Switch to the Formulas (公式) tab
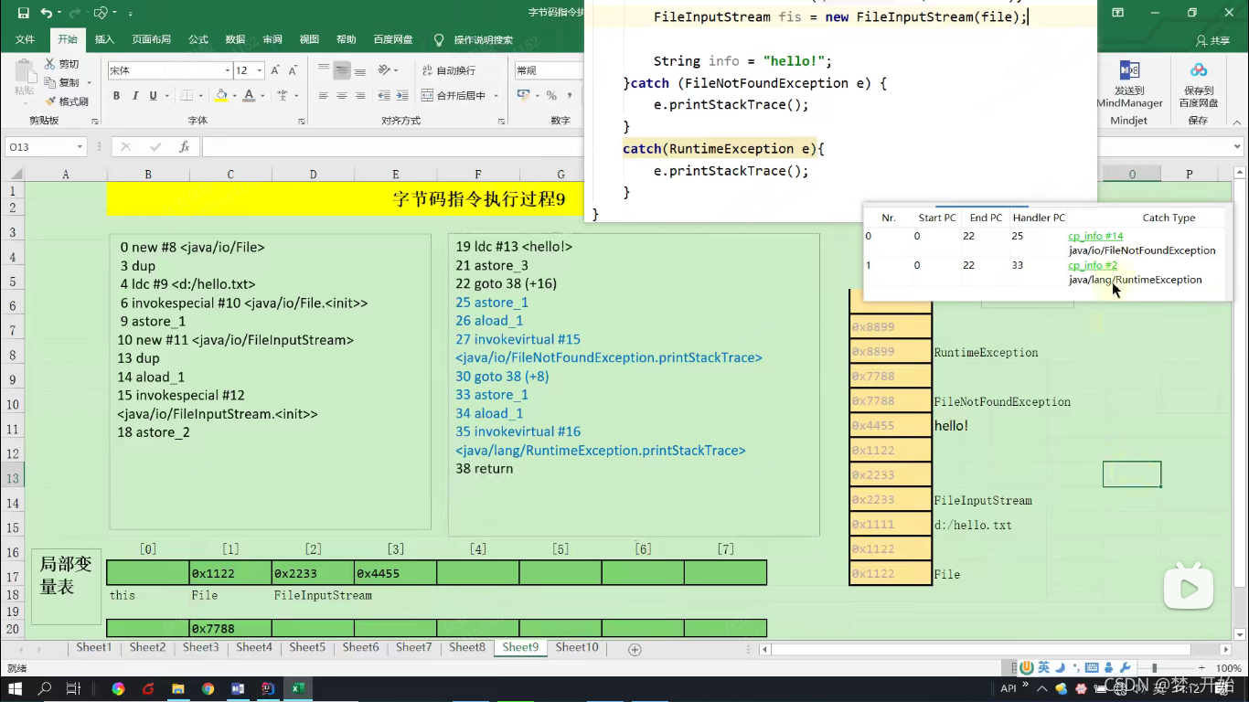This screenshot has width=1249, height=702. pos(198,39)
